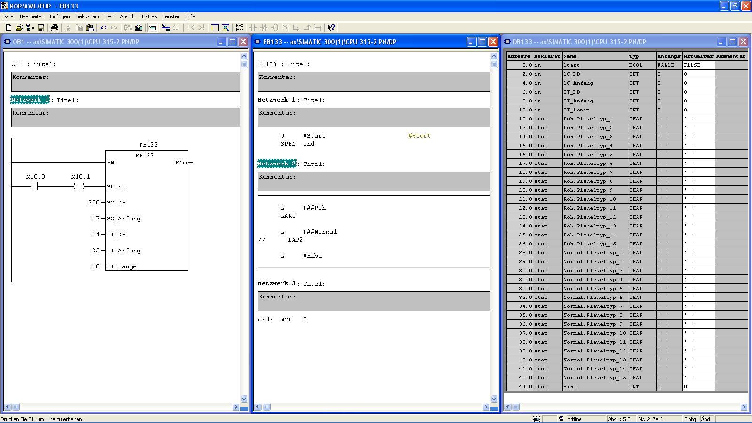
Task: Click the Kommentar column header in DB133
Action: 731,56
